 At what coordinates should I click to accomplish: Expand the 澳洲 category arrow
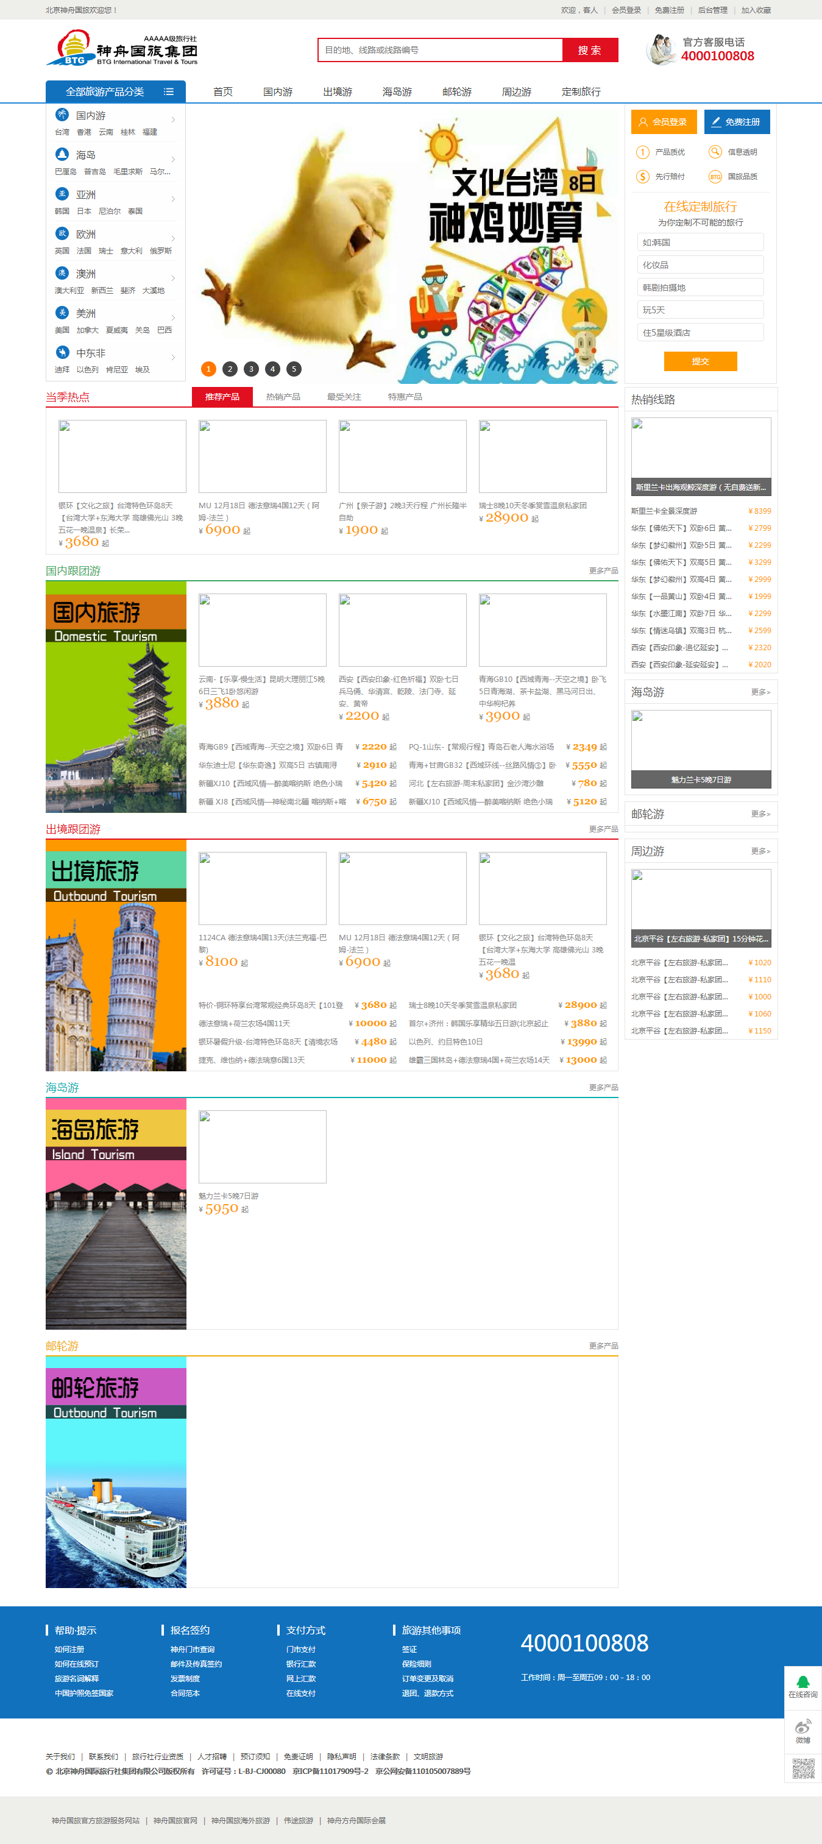coord(173,278)
